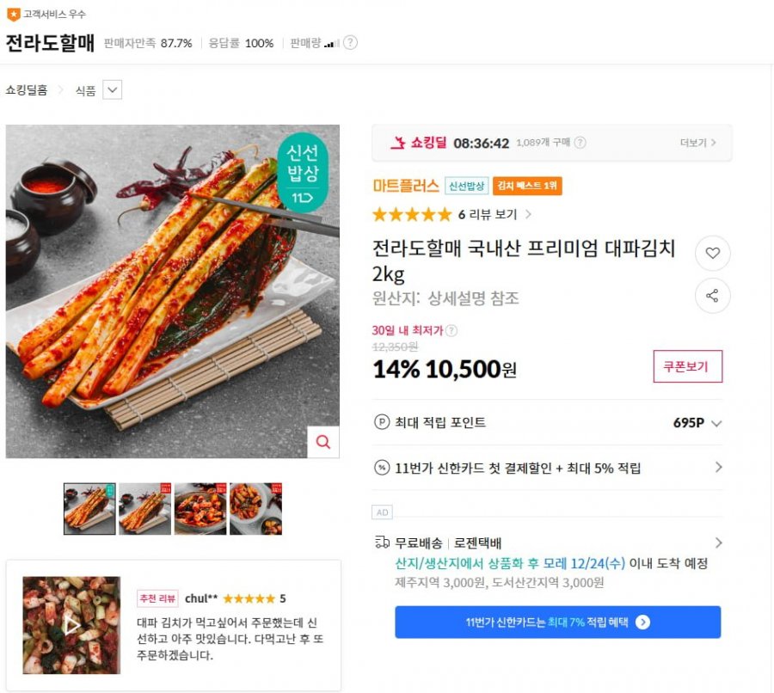774x693 pixels.
Task: Expand the 무료배송 delivery info row
Action: click(718, 543)
